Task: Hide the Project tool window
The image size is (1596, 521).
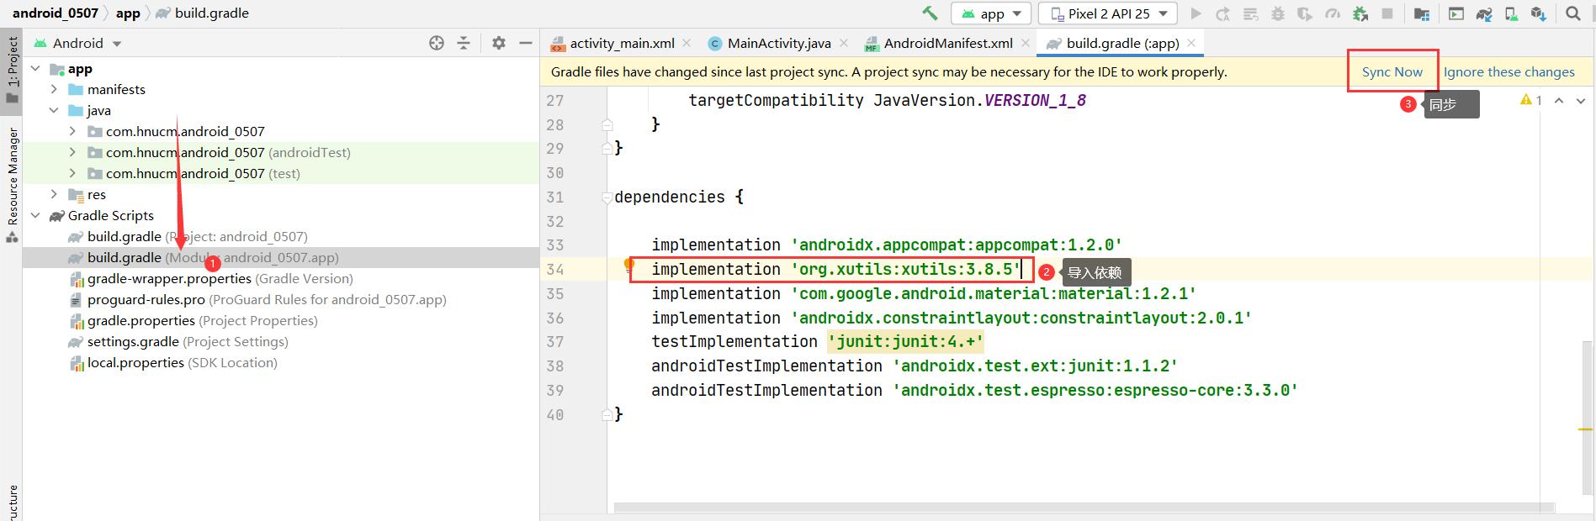Action: (526, 43)
